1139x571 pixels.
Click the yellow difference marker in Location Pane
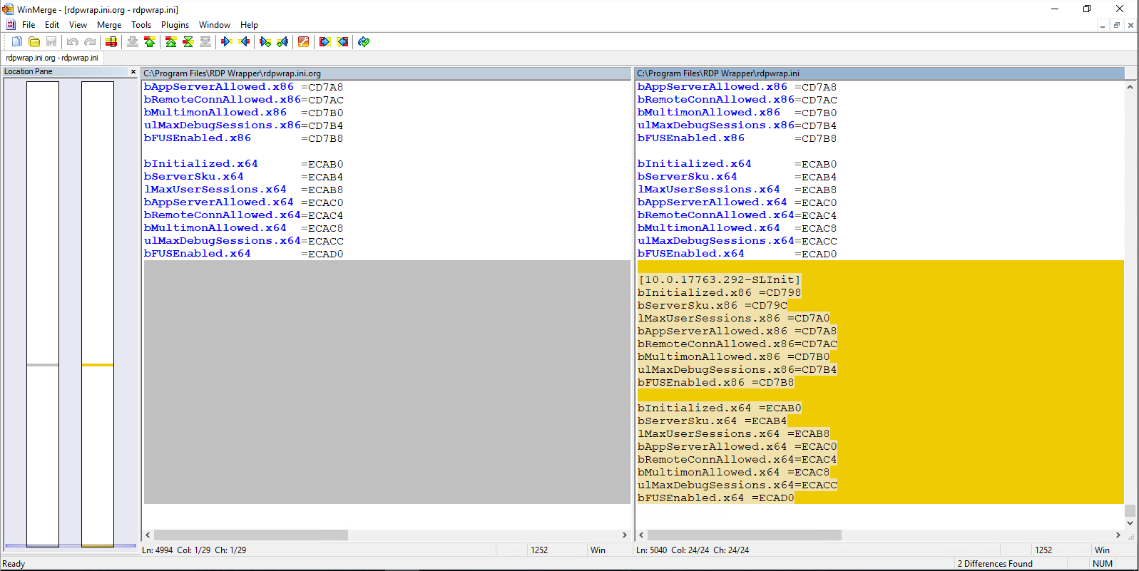pyautogui.click(x=98, y=365)
